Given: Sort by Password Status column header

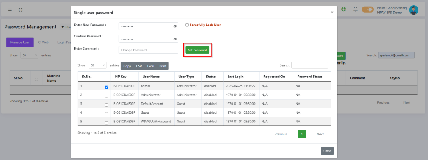Looking at the screenshot, I should 312,77.
